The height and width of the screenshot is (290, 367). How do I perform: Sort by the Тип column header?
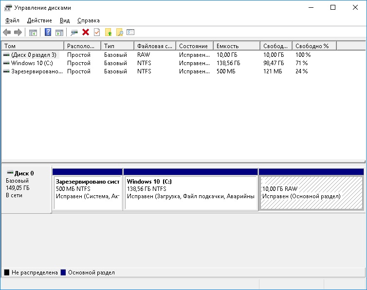[117, 46]
